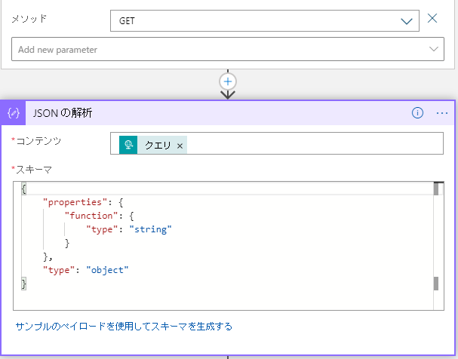The width and height of the screenshot is (458, 359).
Task: Click the "properties" key in schema
Action: tap(75, 202)
